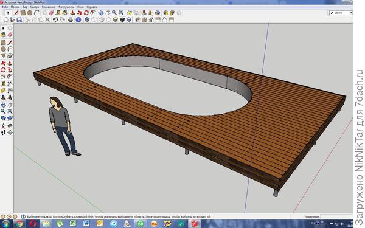Set Iso standard view
The height and width of the screenshot is (228, 365).
[137, 20]
